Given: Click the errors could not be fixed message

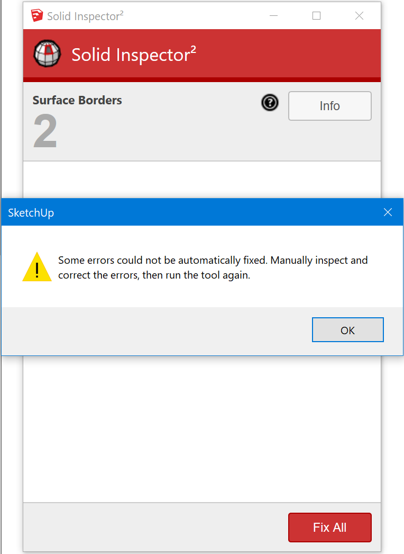Looking at the screenshot, I should point(213,267).
